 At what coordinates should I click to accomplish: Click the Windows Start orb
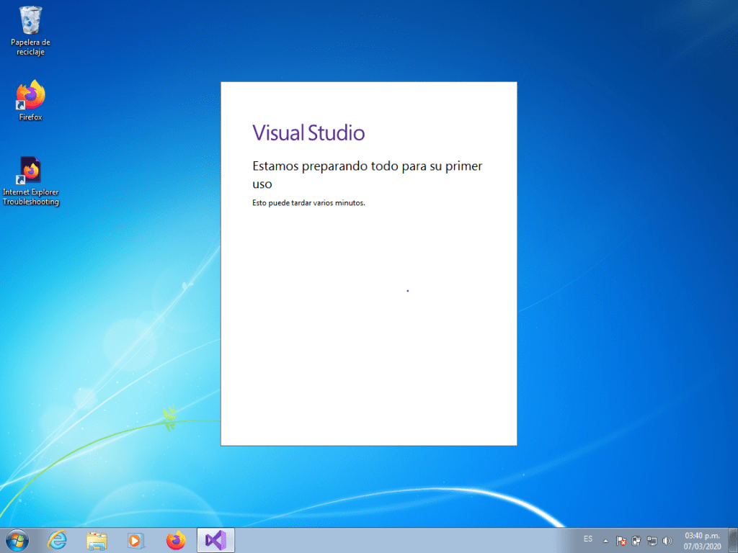(x=17, y=539)
